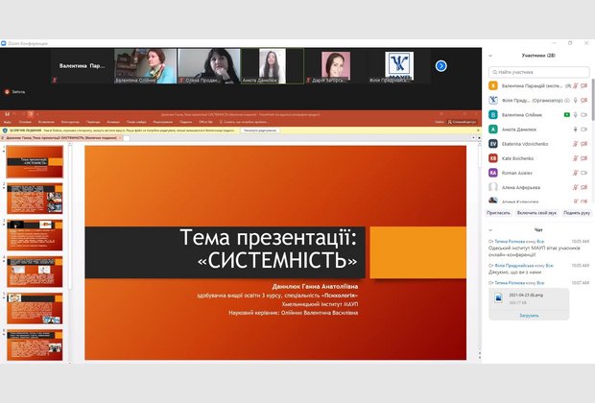
Task: Open the Файл menu in PowerPoint
Action: pyautogui.click(x=6, y=122)
